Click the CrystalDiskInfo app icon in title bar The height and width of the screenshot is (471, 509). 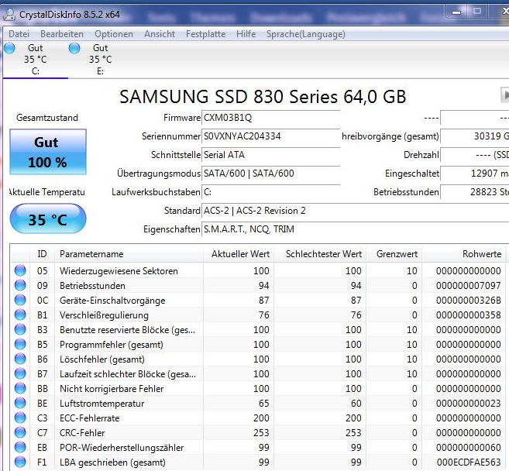pyautogui.click(x=10, y=15)
